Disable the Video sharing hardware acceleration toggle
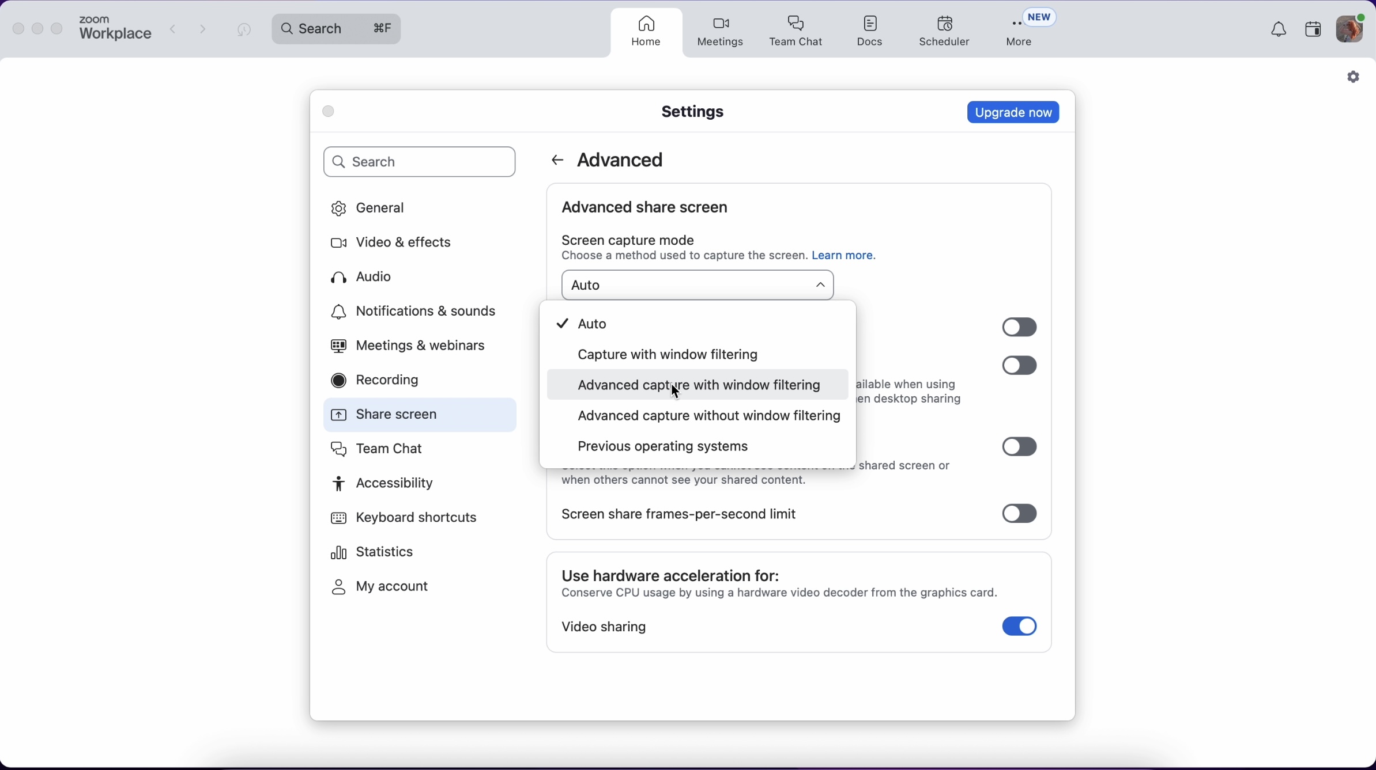The width and height of the screenshot is (1376, 770). pyautogui.click(x=1019, y=627)
